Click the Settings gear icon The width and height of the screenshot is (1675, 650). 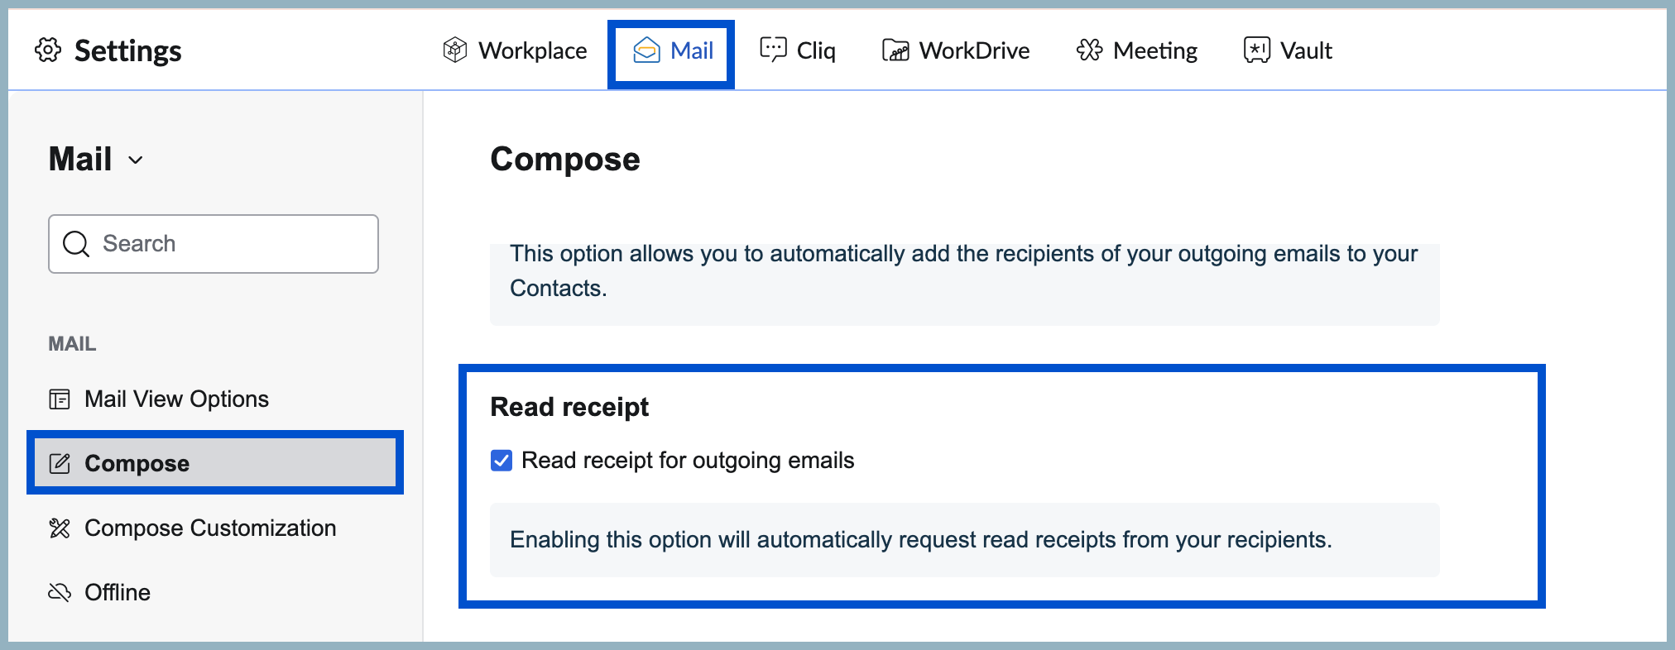(49, 50)
